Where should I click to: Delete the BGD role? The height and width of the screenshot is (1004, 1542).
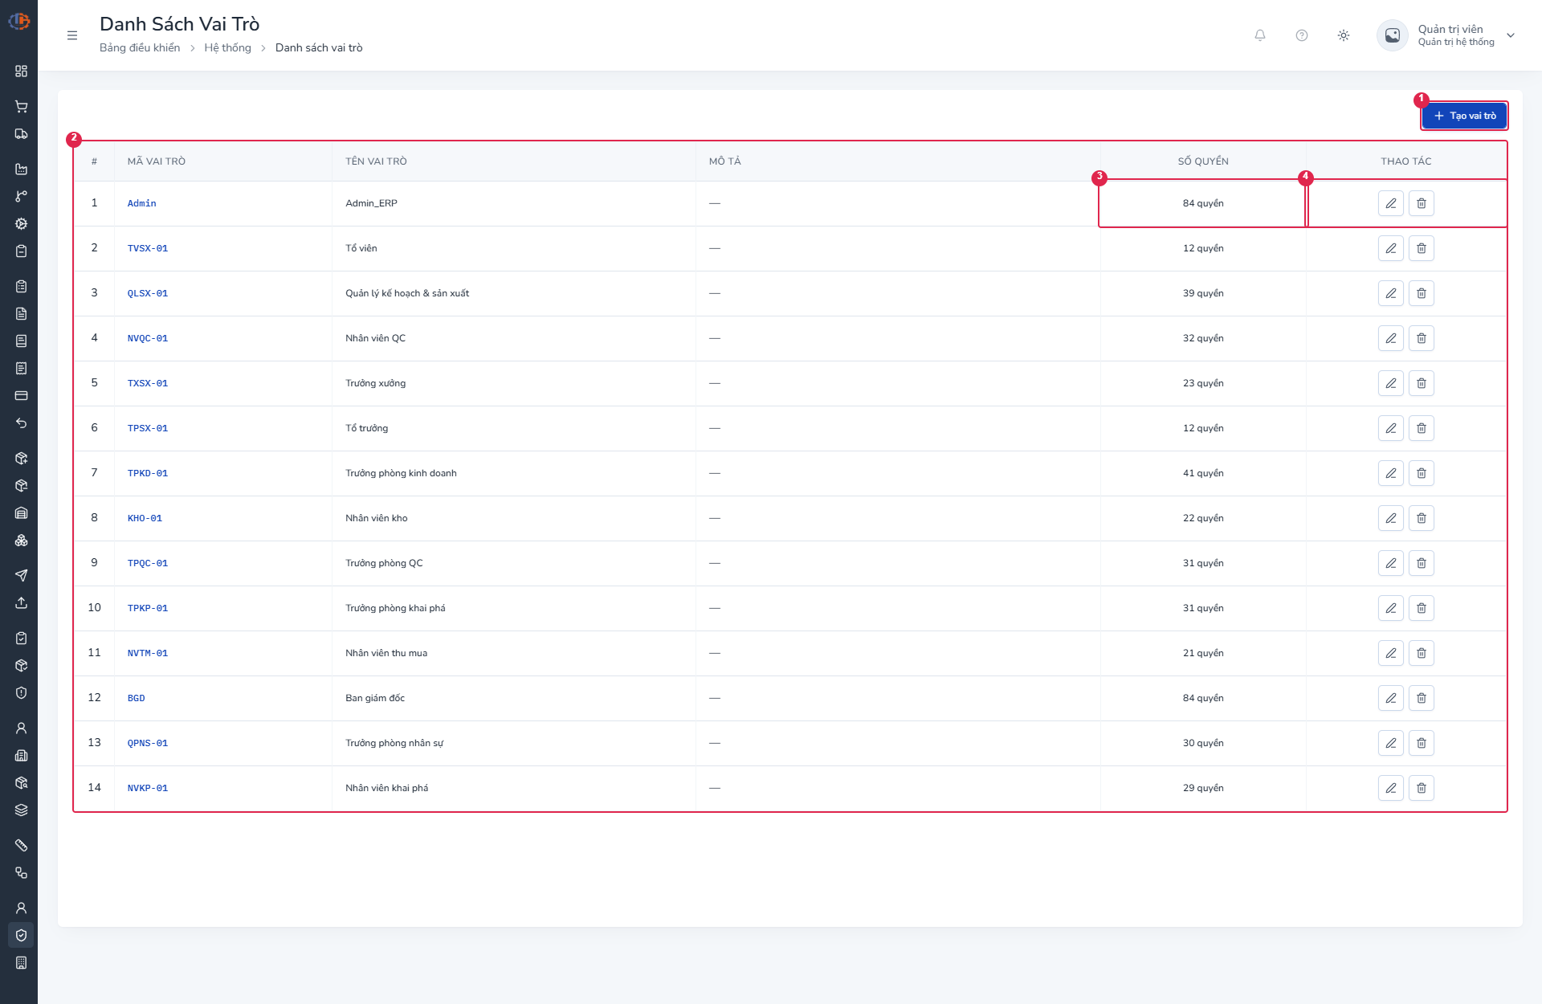[x=1422, y=698]
